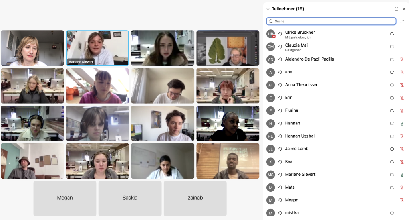Click the sort participants arrows icon
409x220 pixels.
pyautogui.click(x=402, y=21)
